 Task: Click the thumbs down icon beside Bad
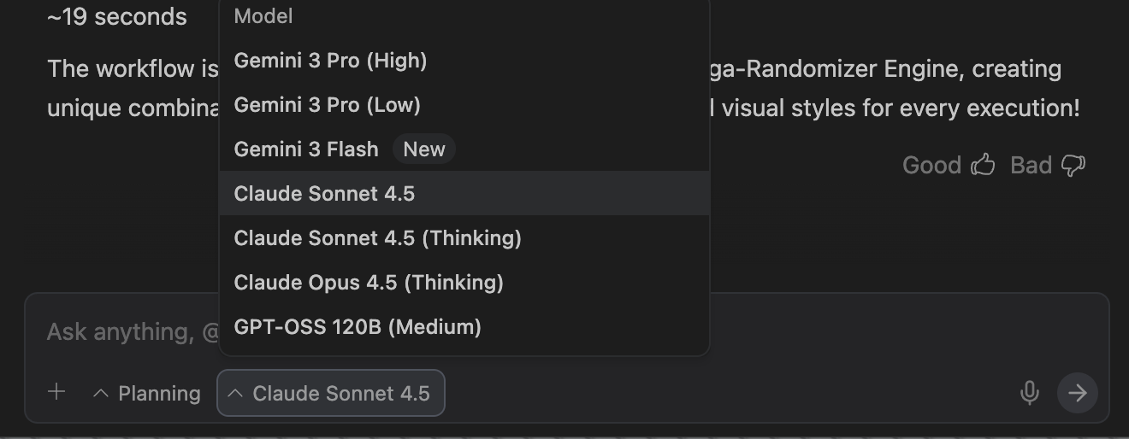(x=1073, y=165)
